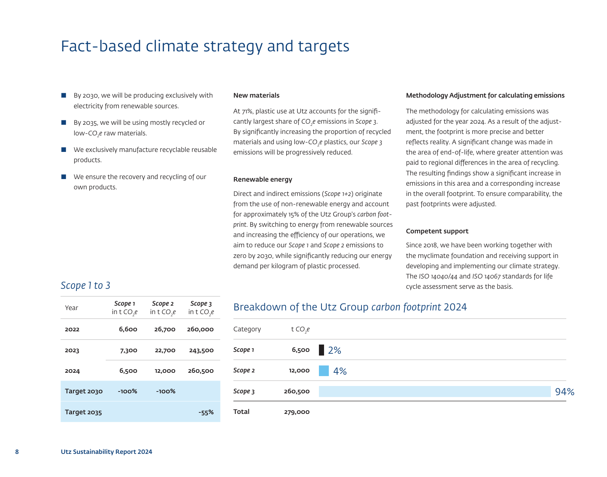Select the "279,000" total value
The image size is (607, 477).
point(297,412)
